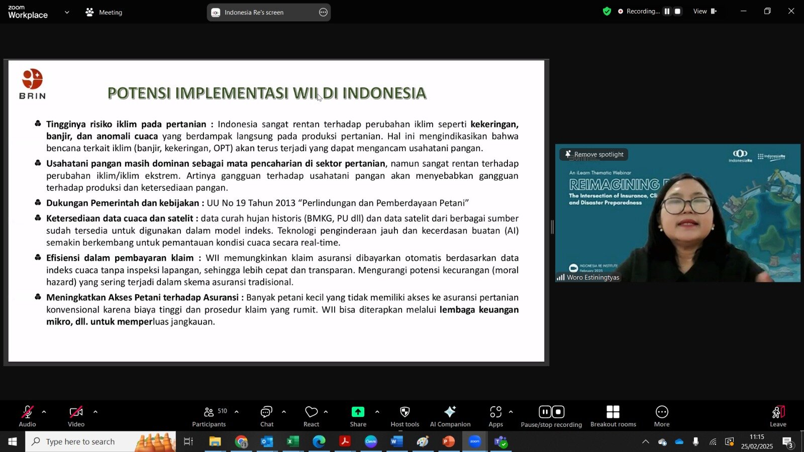804x452 pixels.
Task: Remove spotlight from the speaker video
Action: [x=594, y=154]
